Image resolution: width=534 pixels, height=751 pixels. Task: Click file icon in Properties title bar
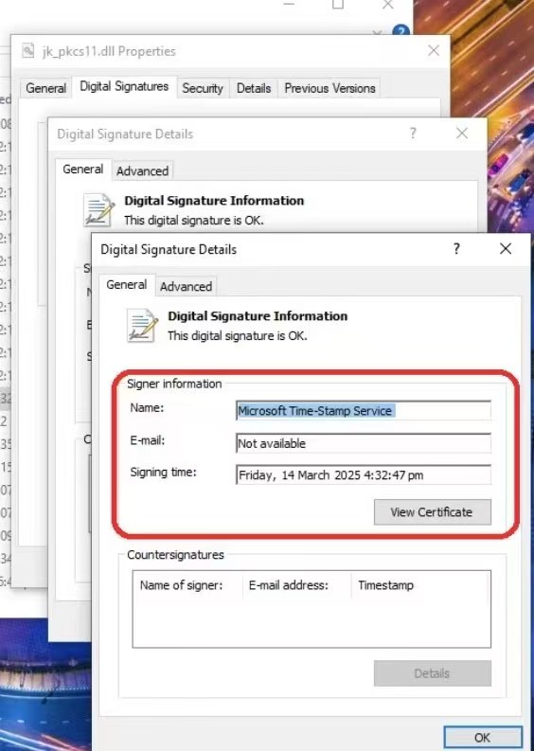[x=28, y=50]
